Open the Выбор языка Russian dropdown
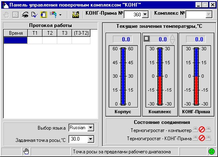The width and height of the screenshot is (218, 157). pyautogui.click(x=91, y=128)
